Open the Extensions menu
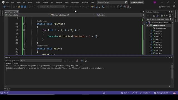This screenshot has height=100, width=178. [75, 2]
